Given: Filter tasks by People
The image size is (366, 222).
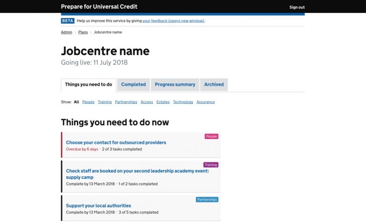Looking at the screenshot, I should [88, 102].
